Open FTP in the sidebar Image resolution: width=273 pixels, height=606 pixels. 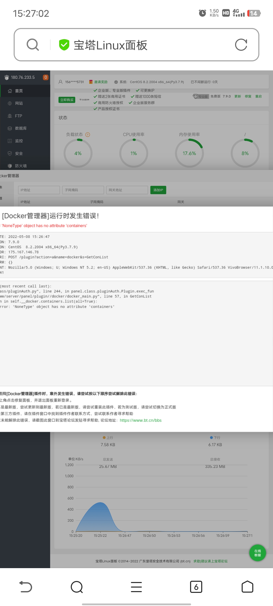click(x=25, y=116)
